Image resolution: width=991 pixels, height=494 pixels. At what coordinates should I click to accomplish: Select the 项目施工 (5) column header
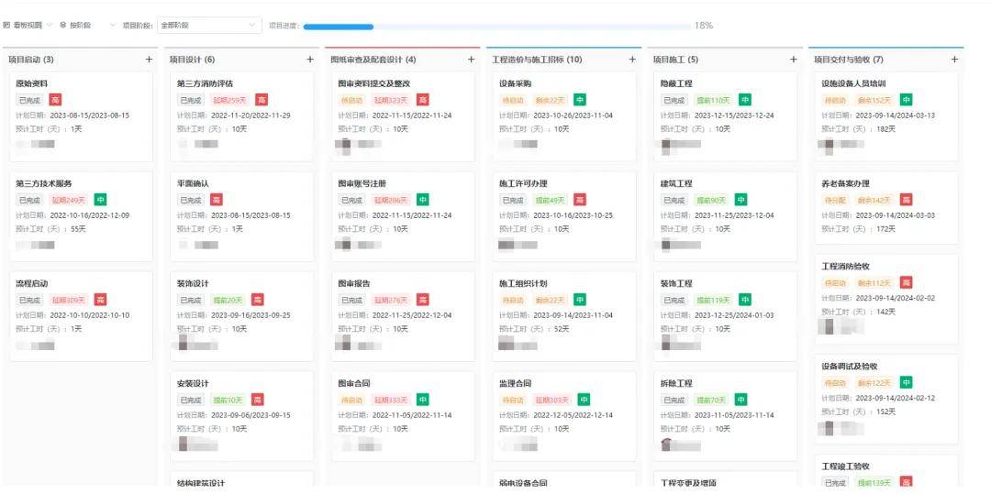point(675,60)
